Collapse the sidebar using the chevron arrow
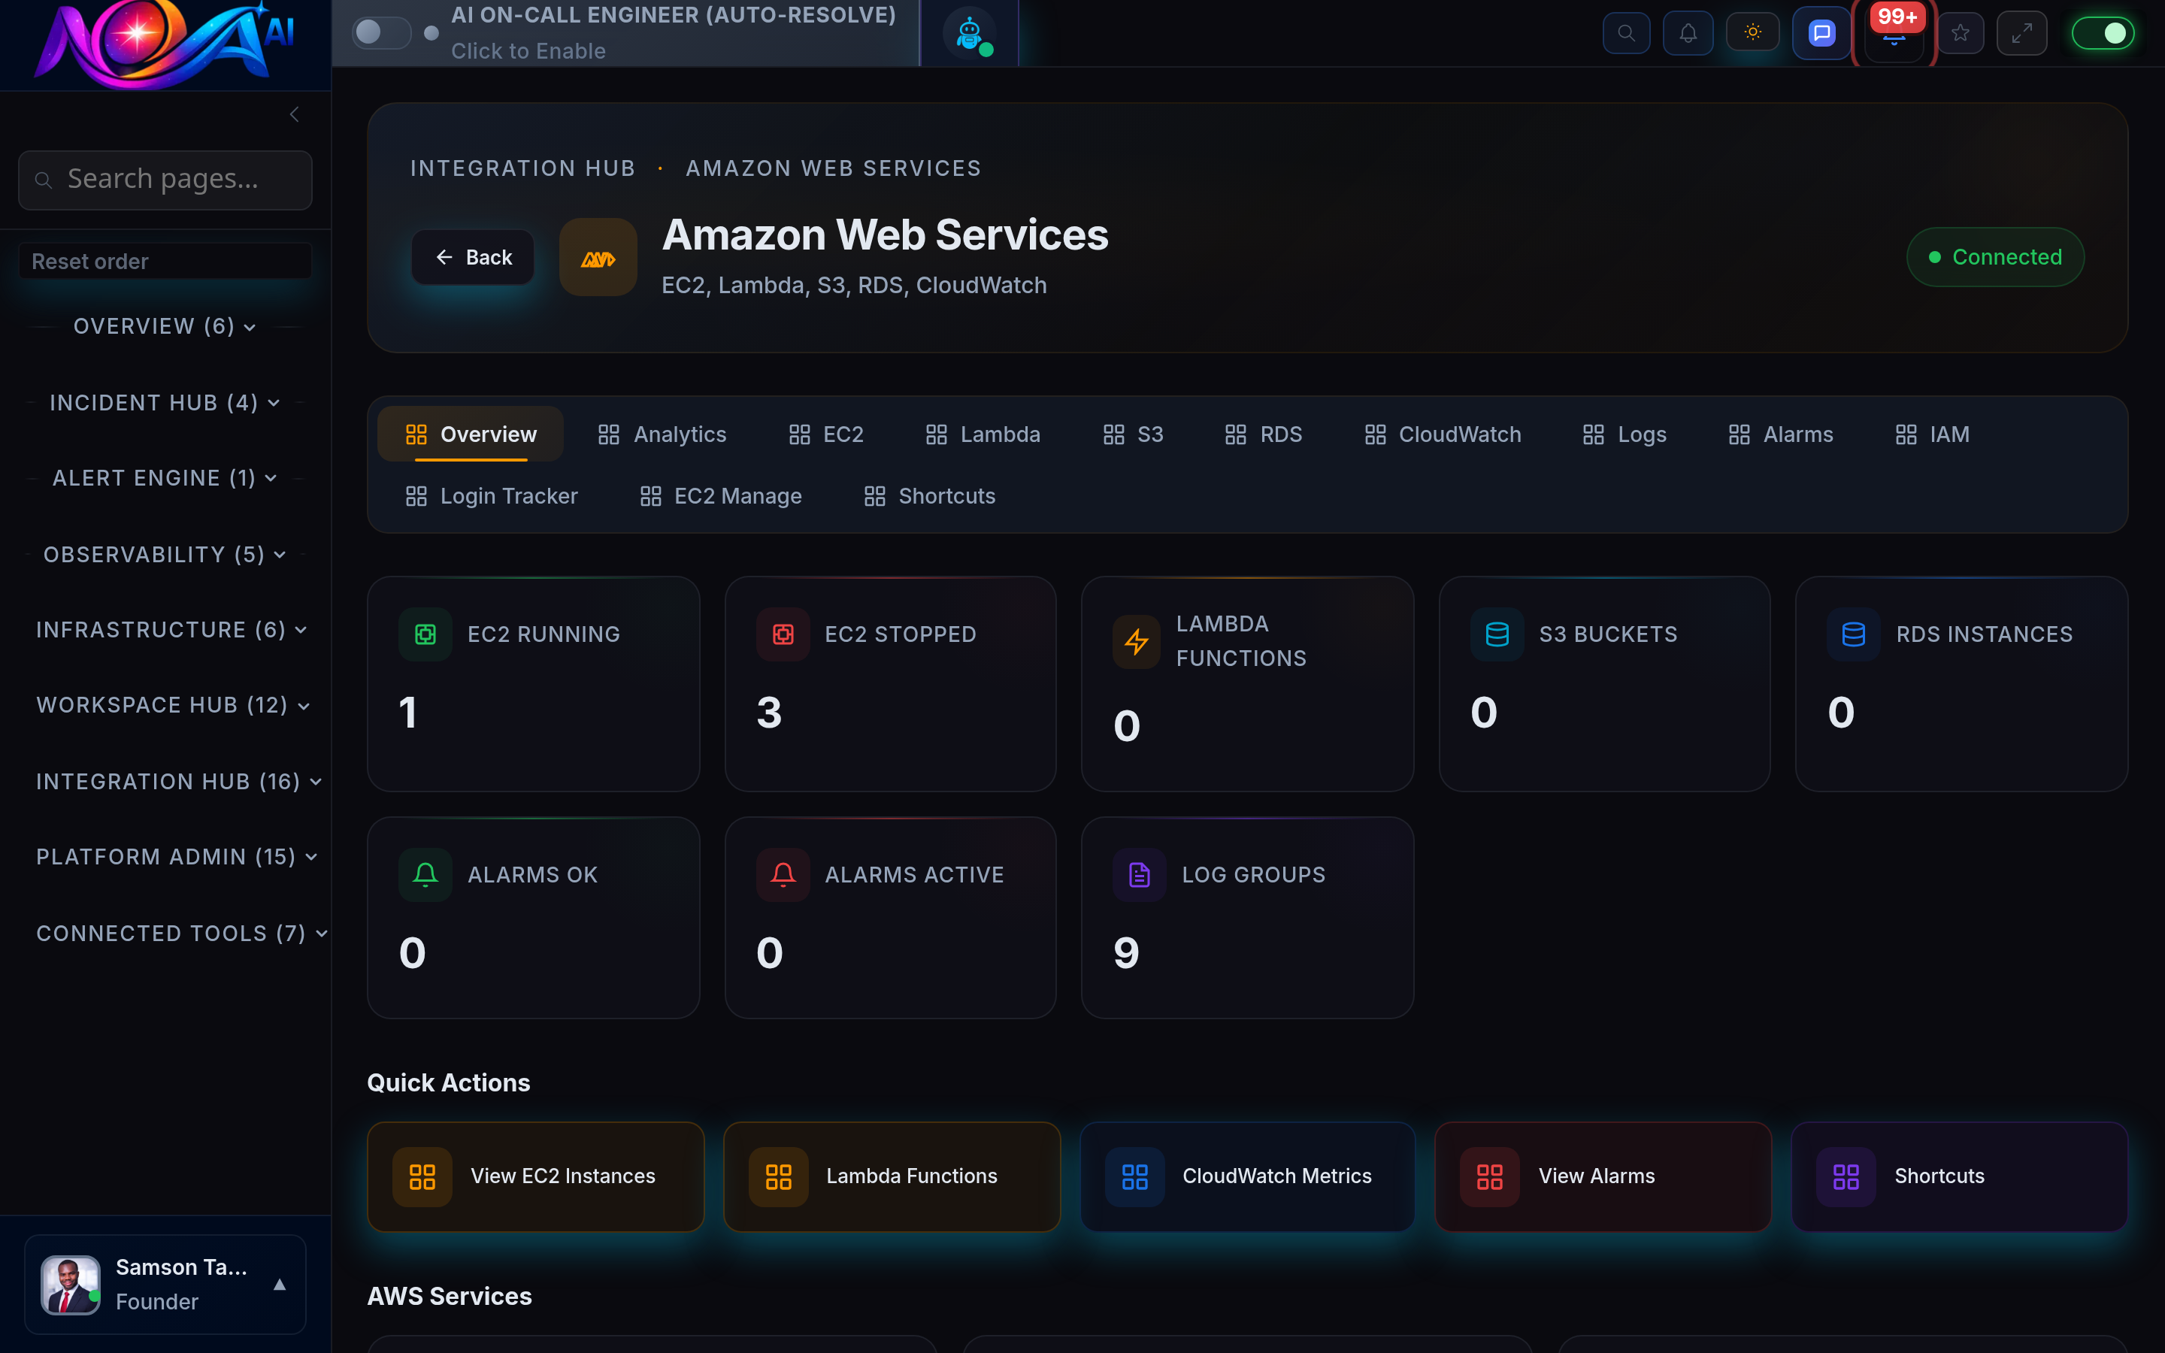2165x1353 pixels. [x=295, y=114]
